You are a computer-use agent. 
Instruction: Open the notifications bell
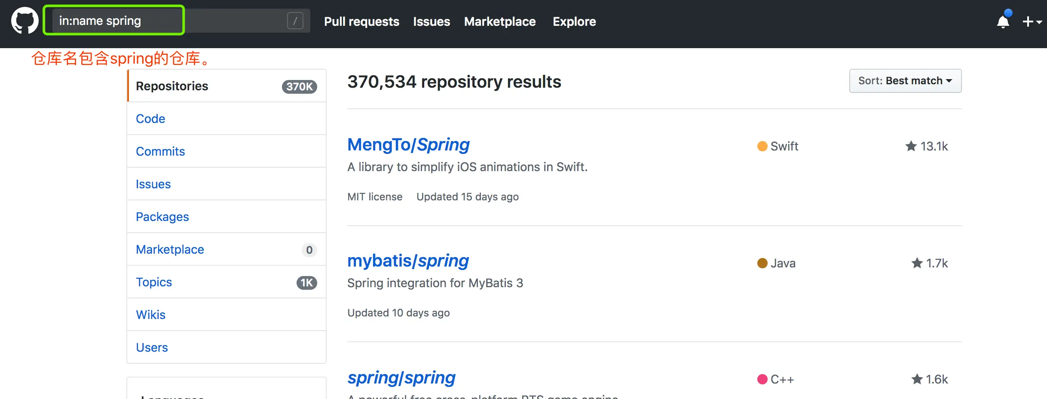[x=1003, y=21]
